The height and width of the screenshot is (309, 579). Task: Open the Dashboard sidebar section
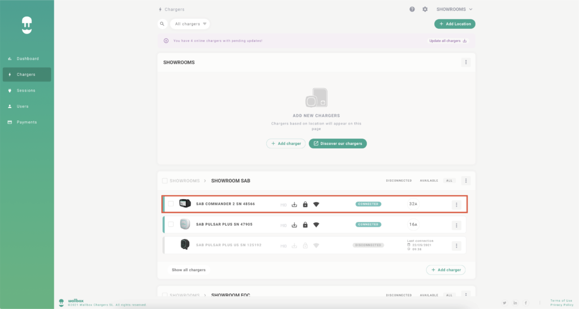(27, 59)
